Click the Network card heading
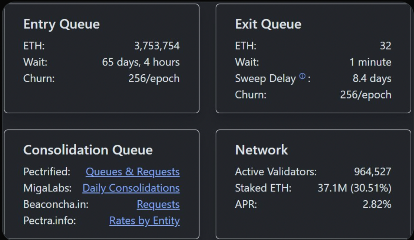Image resolution: width=414 pixels, height=240 pixels. pyautogui.click(x=261, y=150)
